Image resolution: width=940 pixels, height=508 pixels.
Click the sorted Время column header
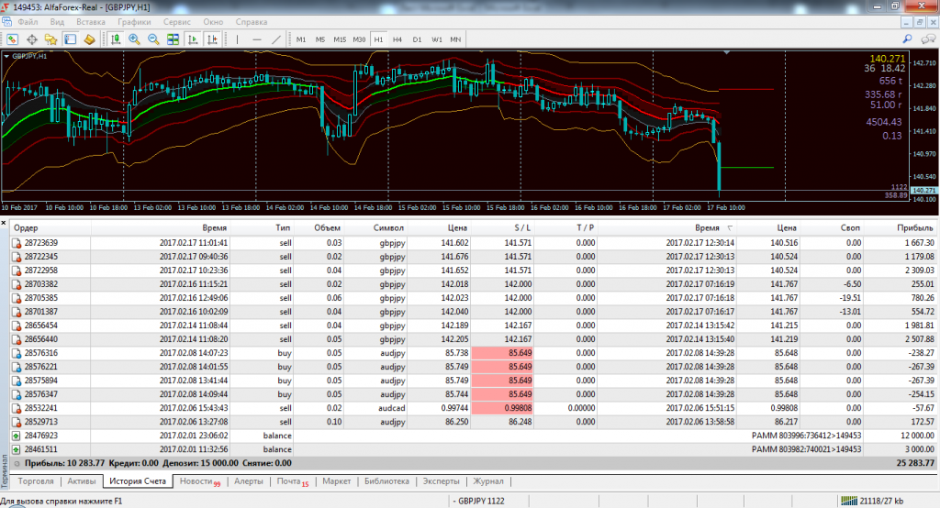709,226
